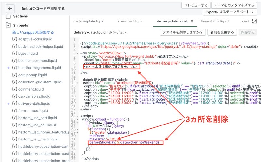Click the Snippets folder download icon
Viewport: 261px width, 162px height.
pos(8,25)
